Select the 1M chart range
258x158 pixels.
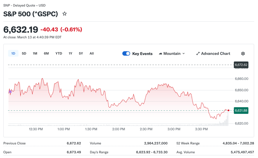click(35, 53)
